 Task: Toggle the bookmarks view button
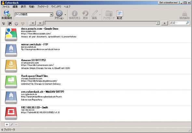10,24
